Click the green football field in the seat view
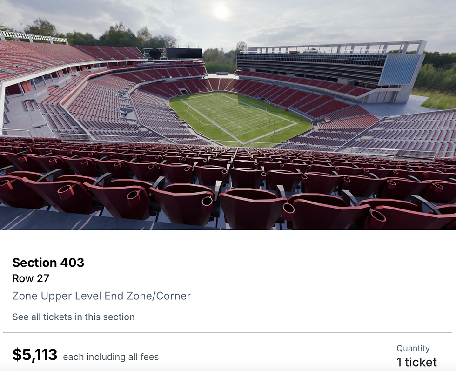This screenshot has height=371, width=456. click(x=238, y=116)
